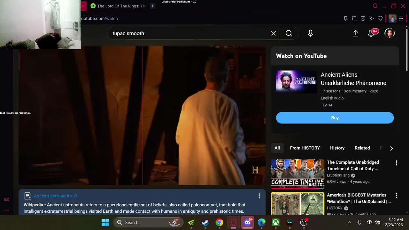The image size is (409, 230).
Task: Select the From HISTORY filter chip
Action: [305, 148]
